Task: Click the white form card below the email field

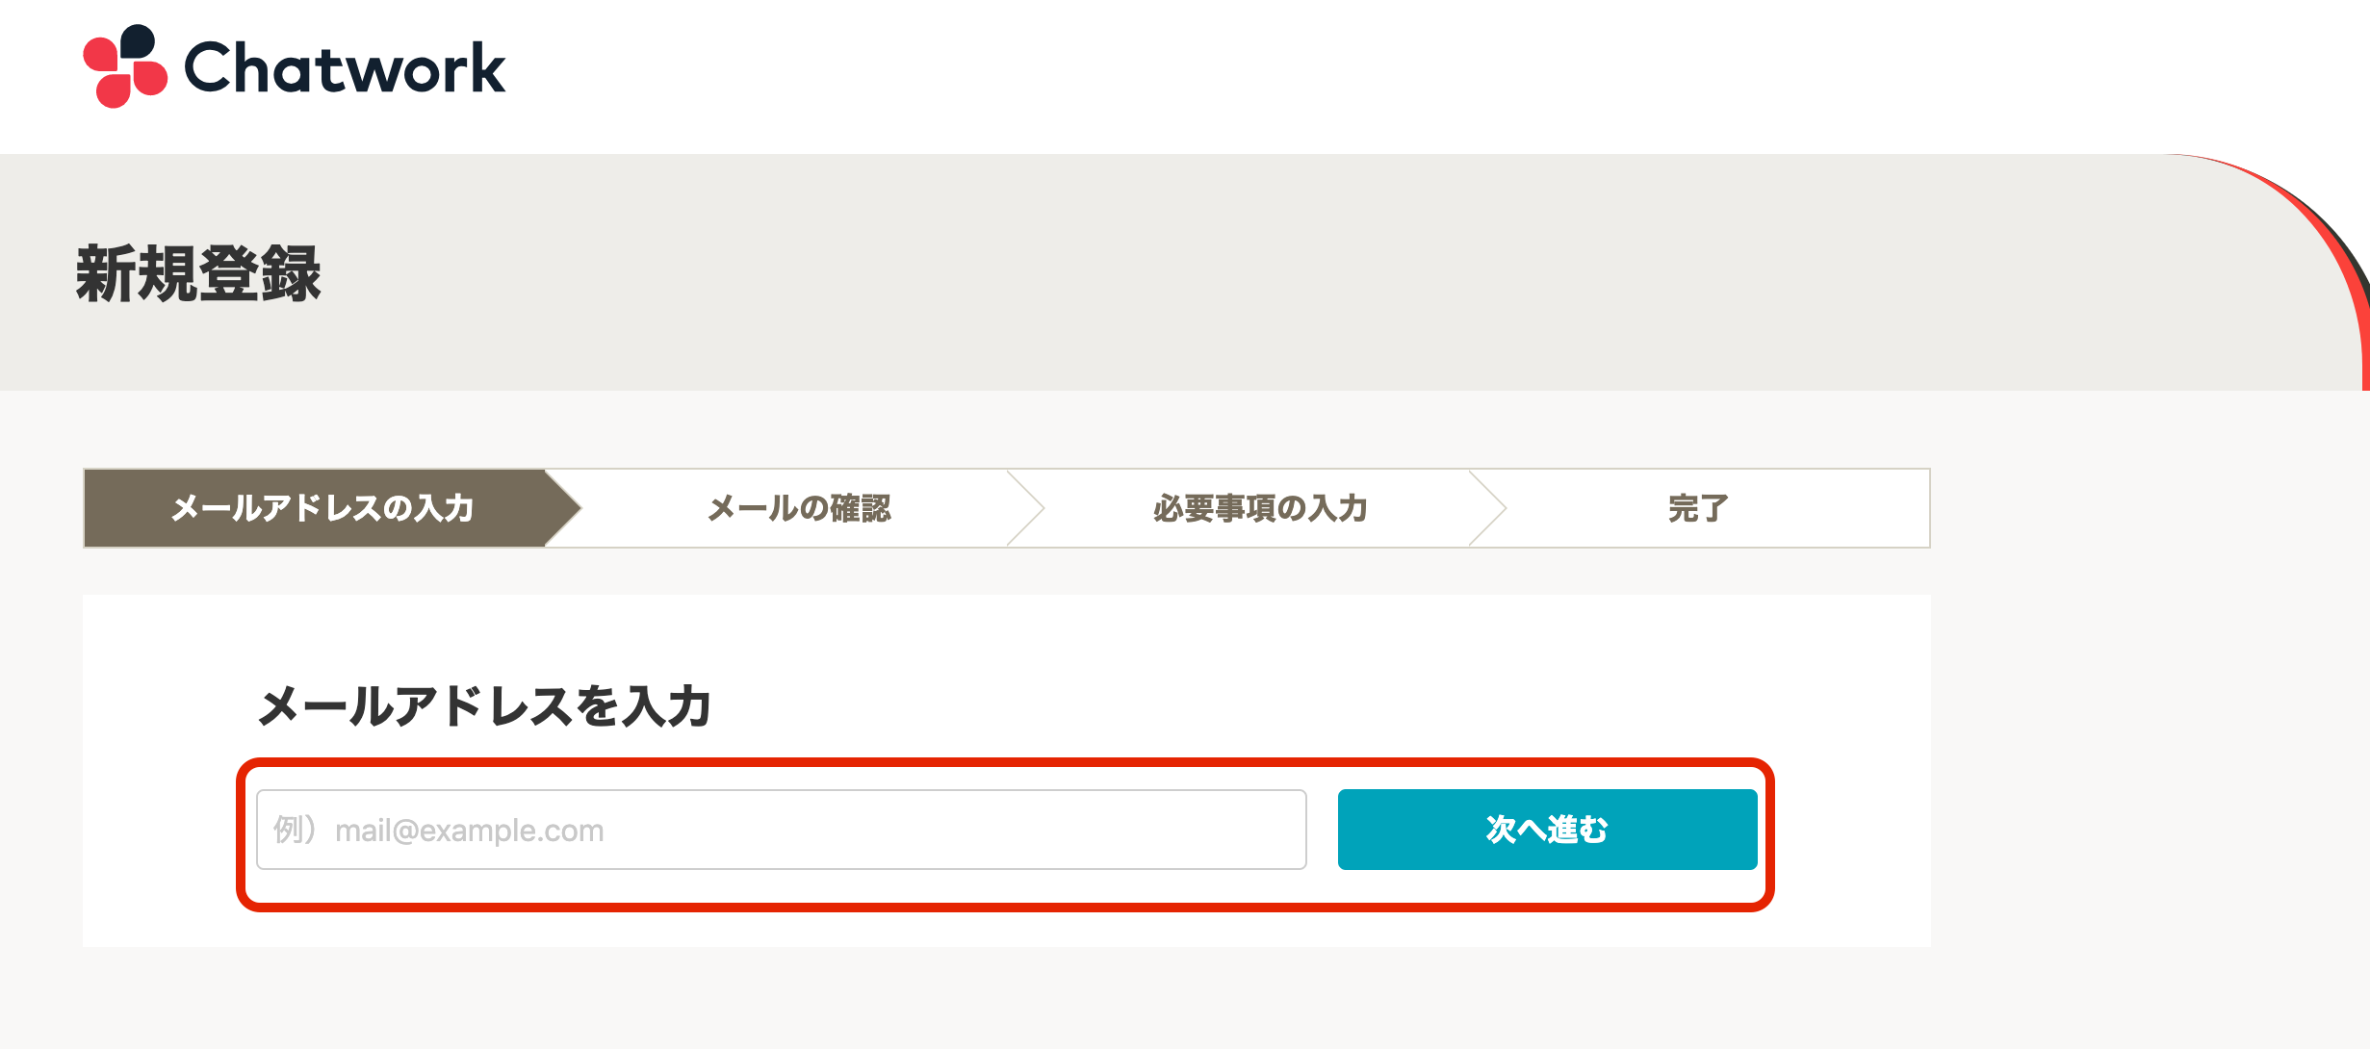Action: pyautogui.click(x=963, y=928)
